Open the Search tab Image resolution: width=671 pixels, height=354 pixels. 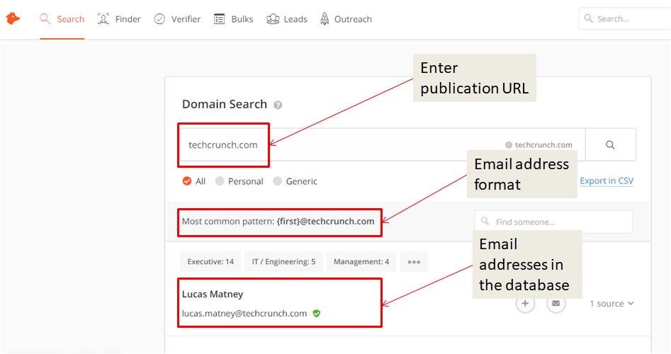(62, 19)
